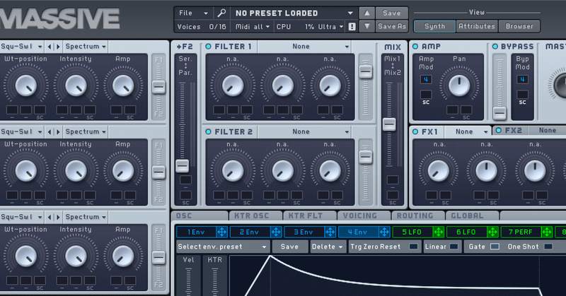Click first oscillator F1-F2 routing fader
This screenshot has width=566, height=296.
click(158, 88)
